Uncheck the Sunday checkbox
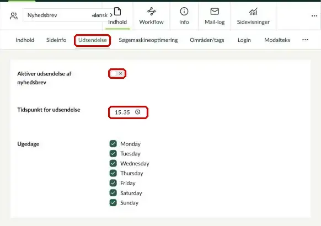The height and width of the screenshot is (226, 321). 113,202
